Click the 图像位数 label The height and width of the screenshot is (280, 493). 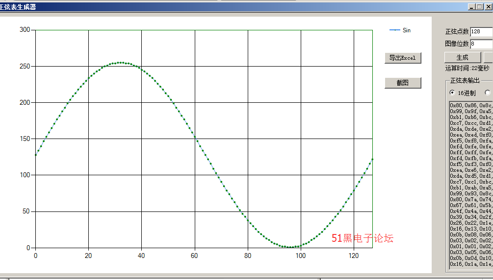[457, 44]
